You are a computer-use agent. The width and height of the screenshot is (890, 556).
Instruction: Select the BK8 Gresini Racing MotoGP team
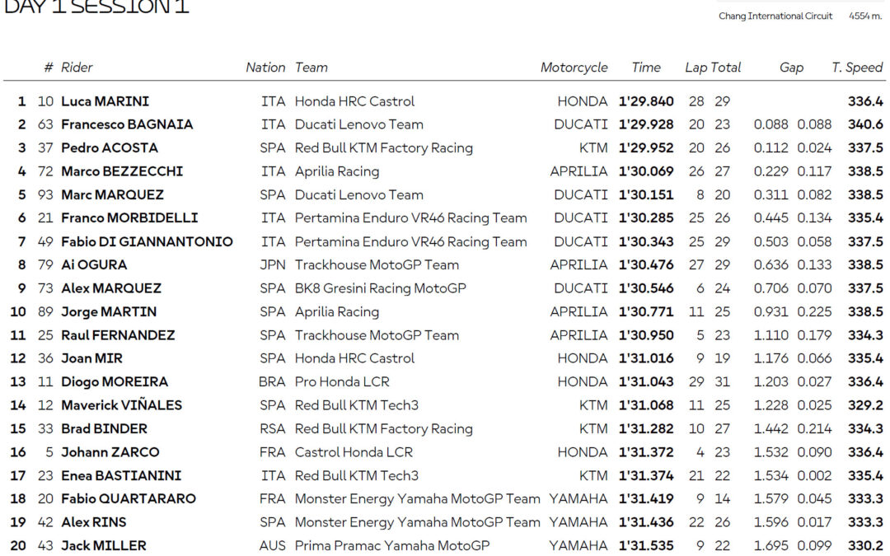pos(380,288)
